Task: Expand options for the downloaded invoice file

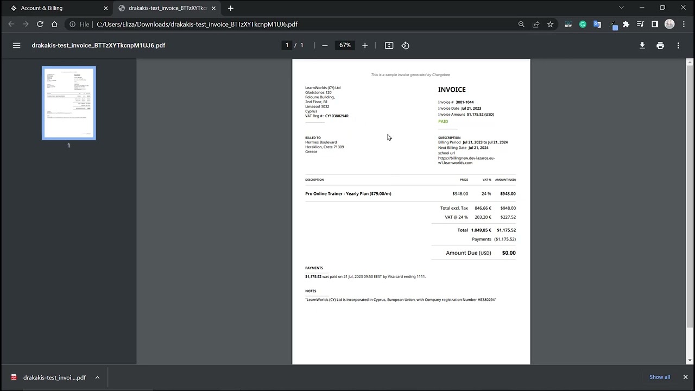Action: click(x=97, y=377)
